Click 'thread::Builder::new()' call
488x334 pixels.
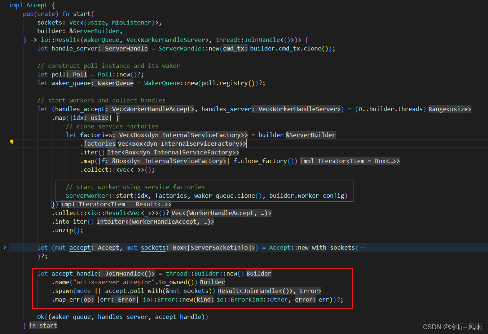coord(205,273)
